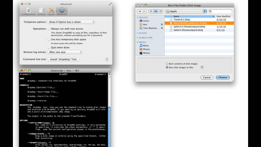The height and width of the screenshot is (147, 261).
Task: Choose Burn contents of disk images
Action: point(167,64)
